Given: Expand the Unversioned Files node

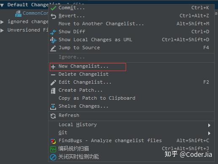Looking at the screenshot, I should (x=2, y=30).
